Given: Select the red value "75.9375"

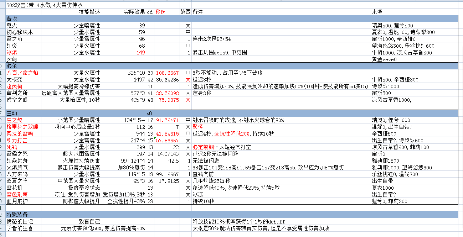Looking at the screenshot, I should 169,100.
